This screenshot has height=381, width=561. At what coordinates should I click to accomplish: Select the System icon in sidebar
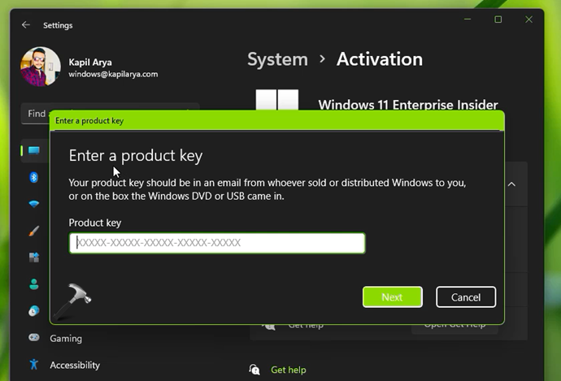click(34, 150)
